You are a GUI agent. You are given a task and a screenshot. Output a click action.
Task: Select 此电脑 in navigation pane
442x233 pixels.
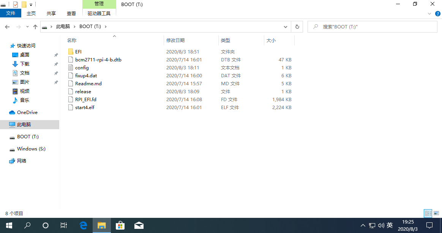30,124
